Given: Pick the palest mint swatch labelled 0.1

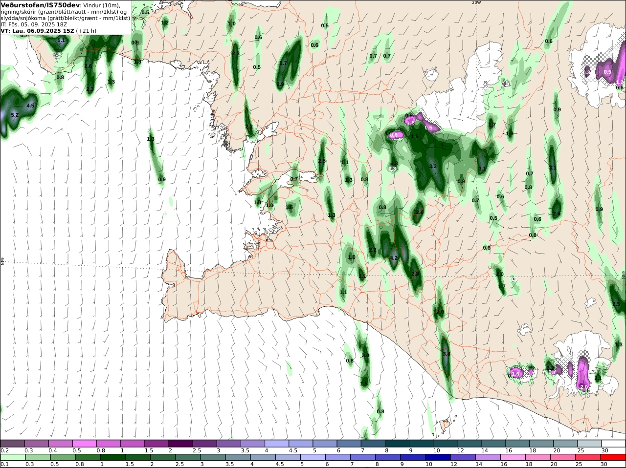Looking at the screenshot, I should click(x=13, y=457).
